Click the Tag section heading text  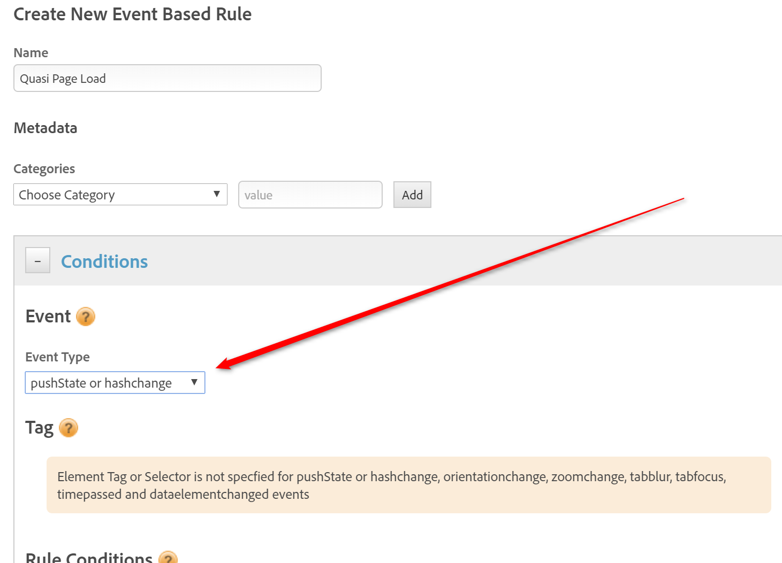pyautogui.click(x=40, y=428)
